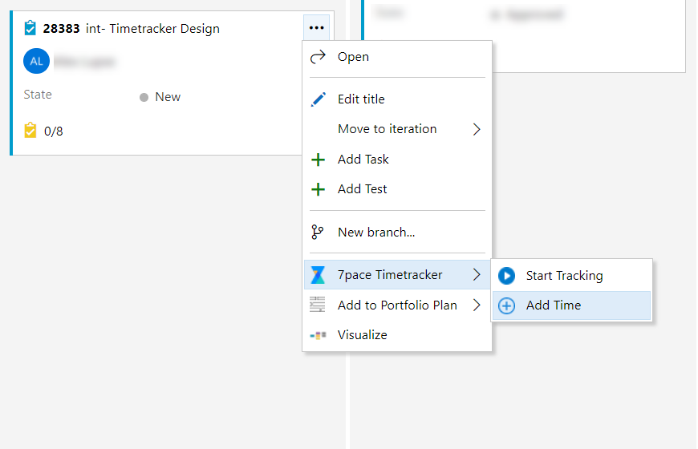Expand the 7pace Timetracker submenu chevron
Screen dimensions: 698x449
point(477,275)
